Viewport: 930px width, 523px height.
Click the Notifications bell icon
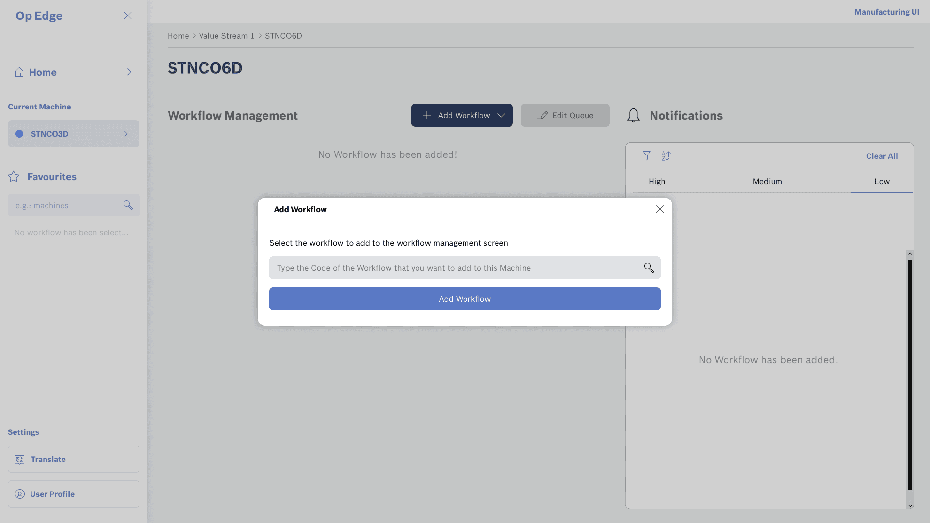pyautogui.click(x=633, y=115)
